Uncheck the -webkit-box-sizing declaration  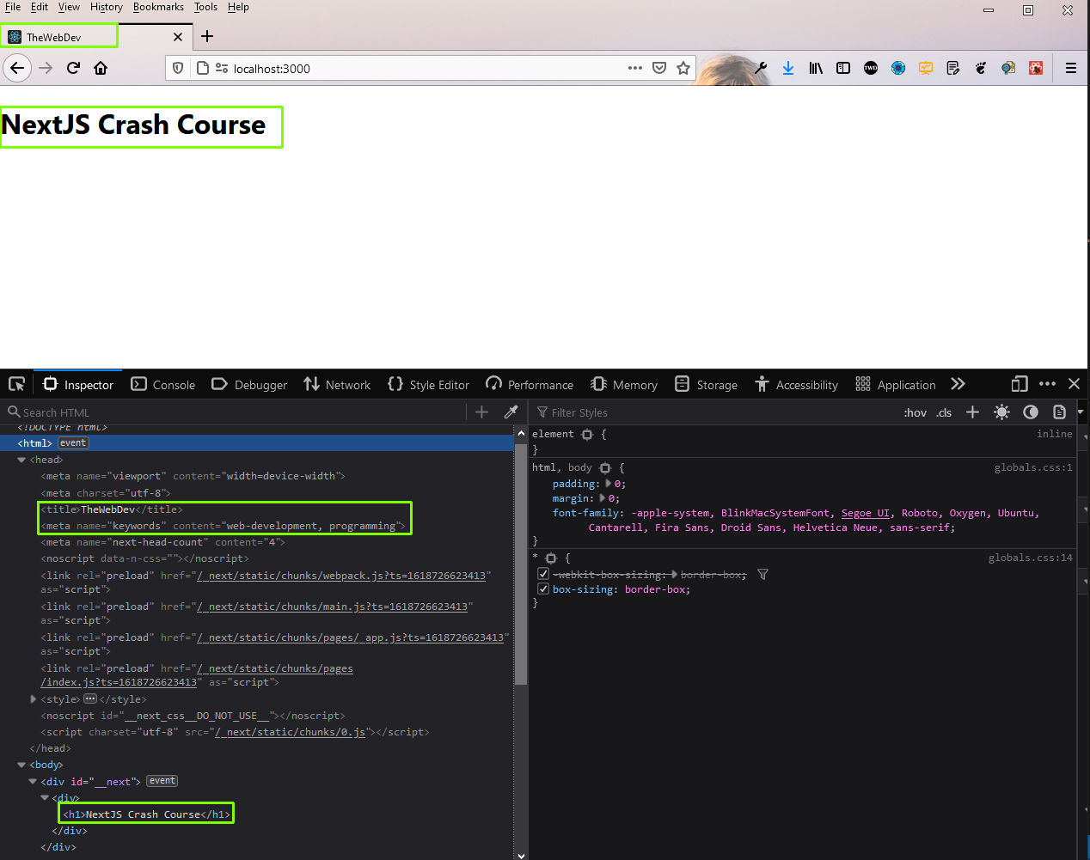tap(543, 574)
